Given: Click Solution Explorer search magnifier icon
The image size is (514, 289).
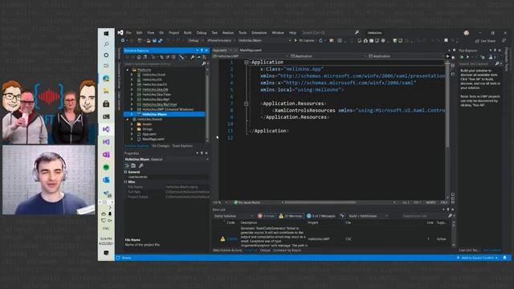Looking at the screenshot, I should coord(204,63).
